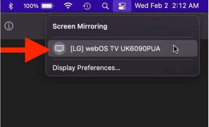Open Display Preferences...

point(86,68)
